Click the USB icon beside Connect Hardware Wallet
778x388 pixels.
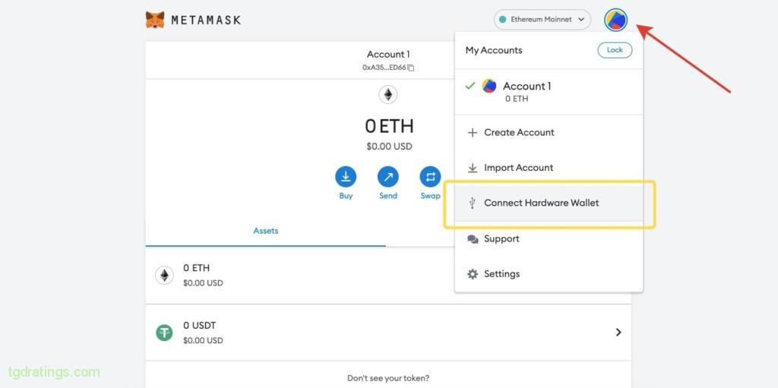(x=473, y=203)
